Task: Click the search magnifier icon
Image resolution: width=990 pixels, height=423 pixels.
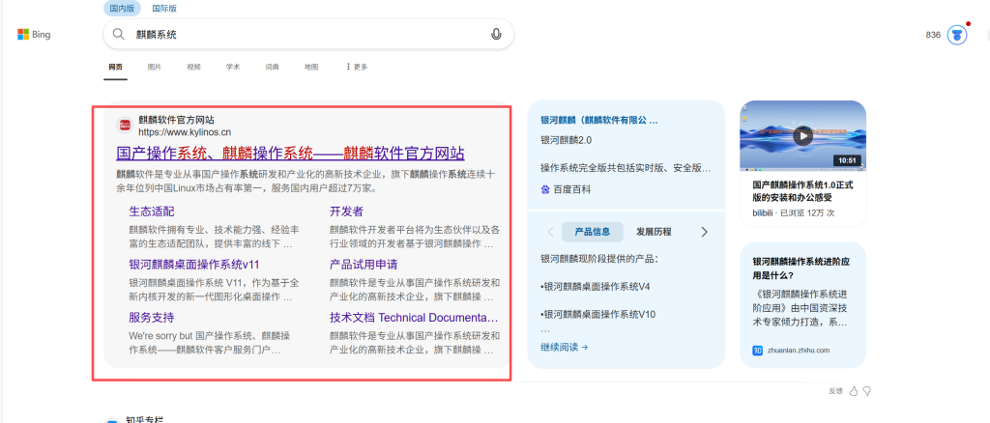Action: 118,35
